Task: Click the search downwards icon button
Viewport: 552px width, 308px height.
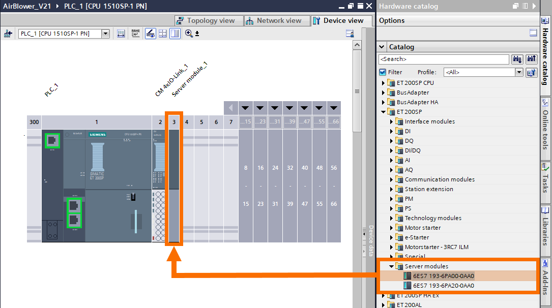Action: (517, 59)
